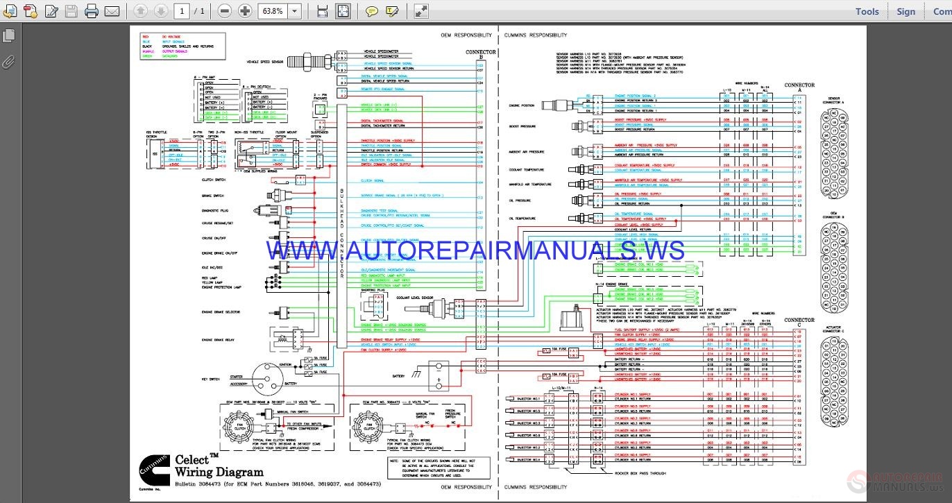Click the INJECTOR NO.4 label
This screenshot has width=952, height=503.
(x=527, y=459)
